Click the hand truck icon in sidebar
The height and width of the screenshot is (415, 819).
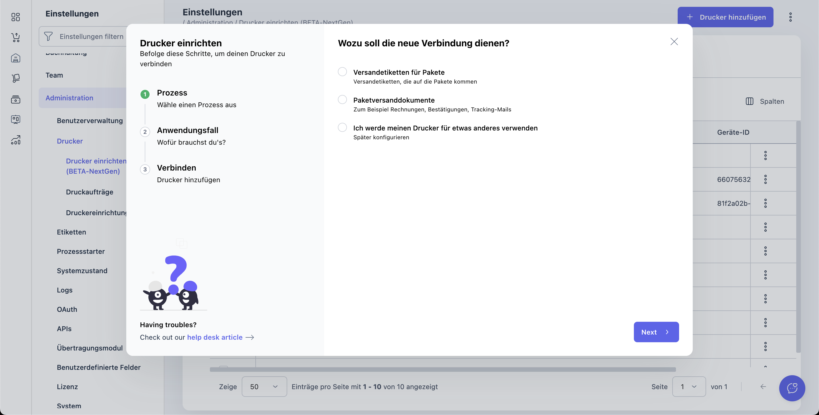[x=16, y=78]
